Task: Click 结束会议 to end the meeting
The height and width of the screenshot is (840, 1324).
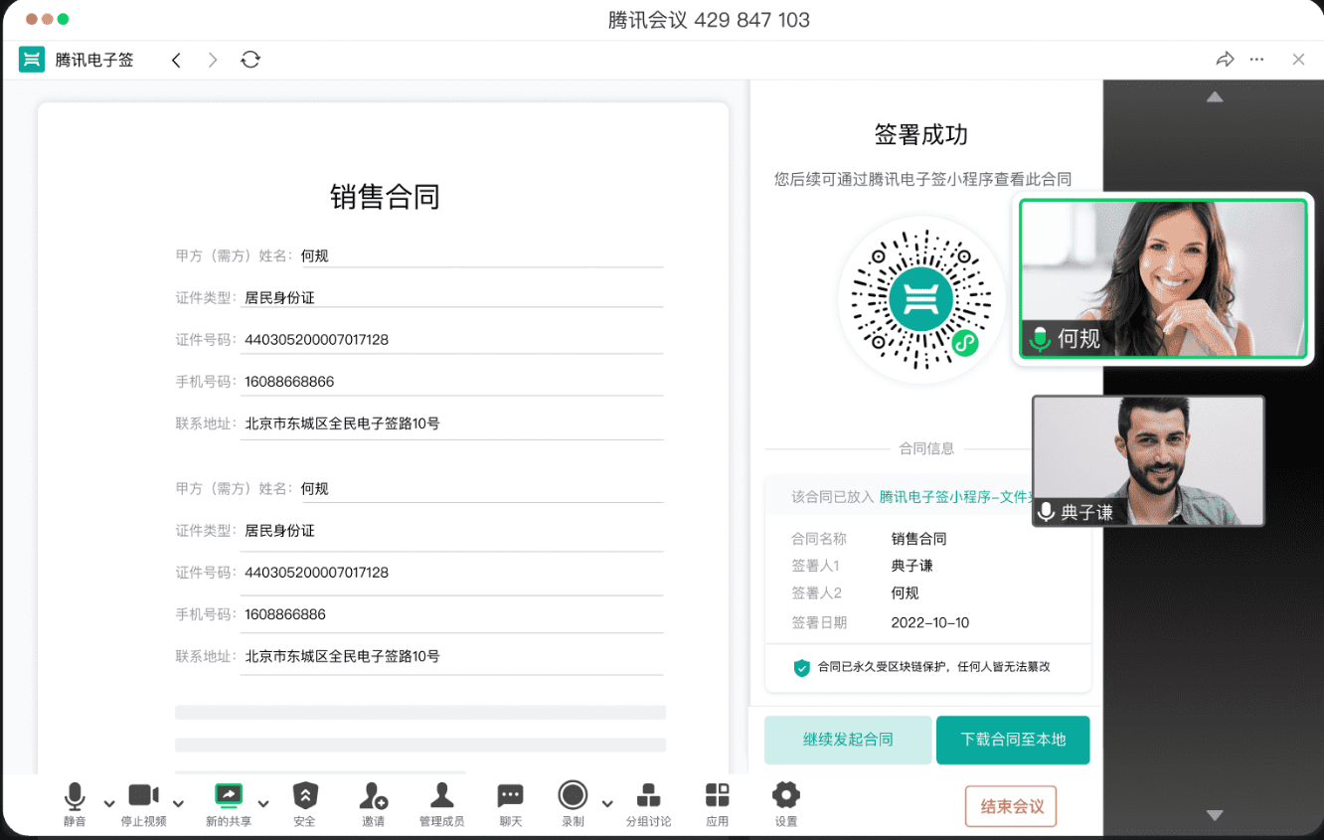Action: click(1011, 806)
